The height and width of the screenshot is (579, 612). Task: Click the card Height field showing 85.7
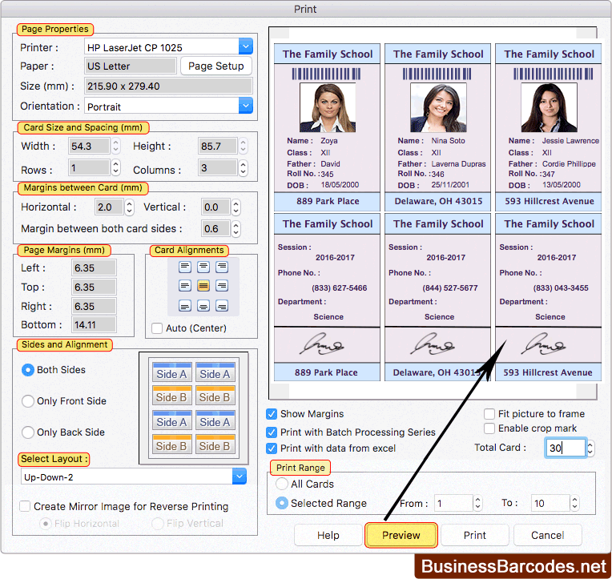tap(217, 147)
